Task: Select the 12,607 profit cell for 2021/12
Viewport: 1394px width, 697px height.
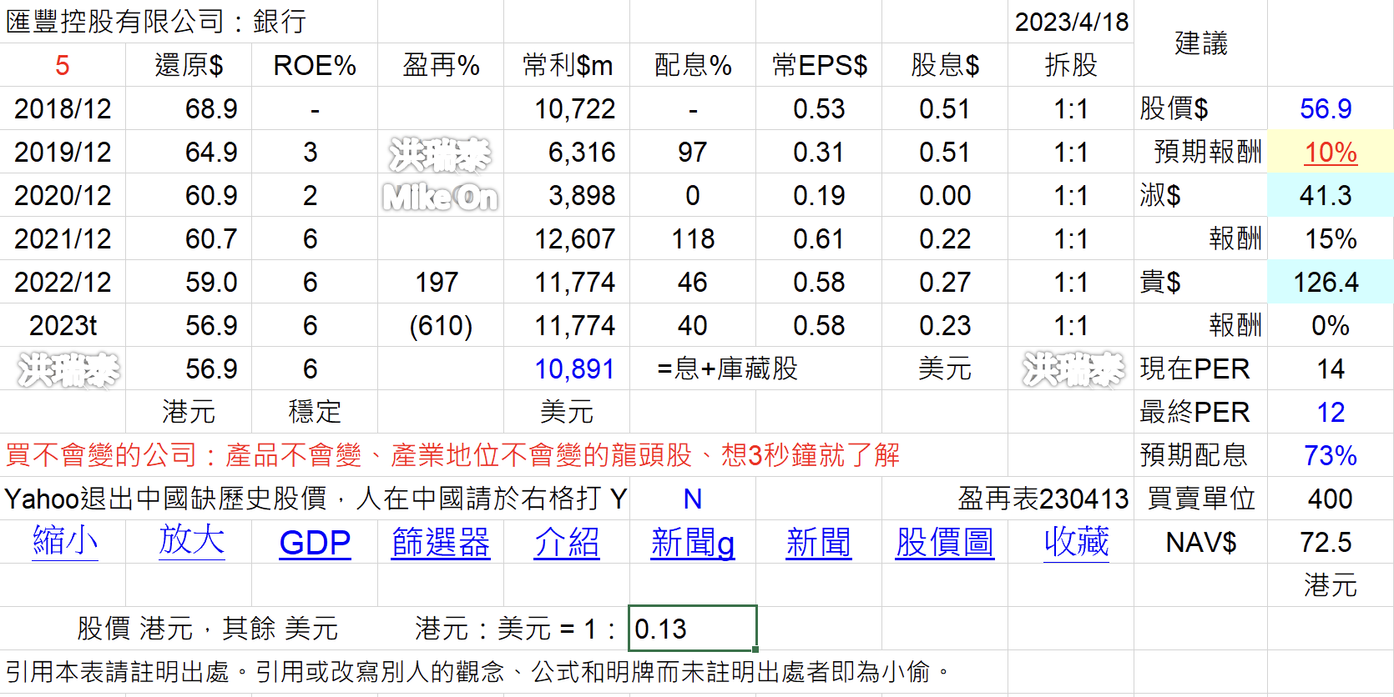Action: [x=567, y=238]
